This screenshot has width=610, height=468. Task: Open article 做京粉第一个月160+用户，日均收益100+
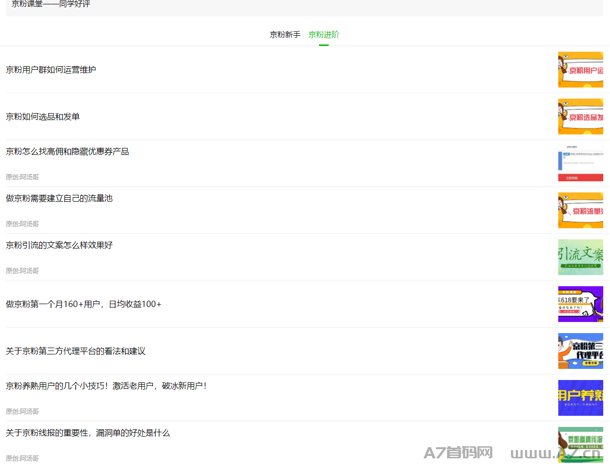[x=84, y=304]
